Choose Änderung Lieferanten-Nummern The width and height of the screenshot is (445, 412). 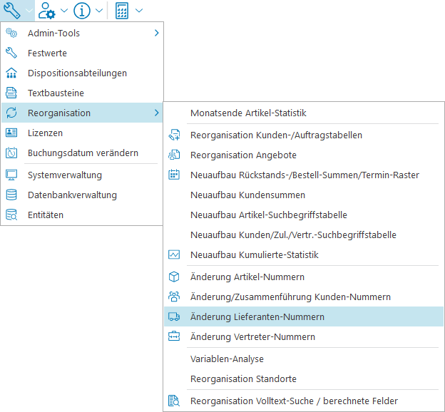257,316
